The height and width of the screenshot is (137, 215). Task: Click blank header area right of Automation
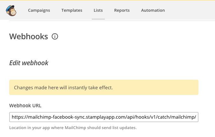[191, 10]
